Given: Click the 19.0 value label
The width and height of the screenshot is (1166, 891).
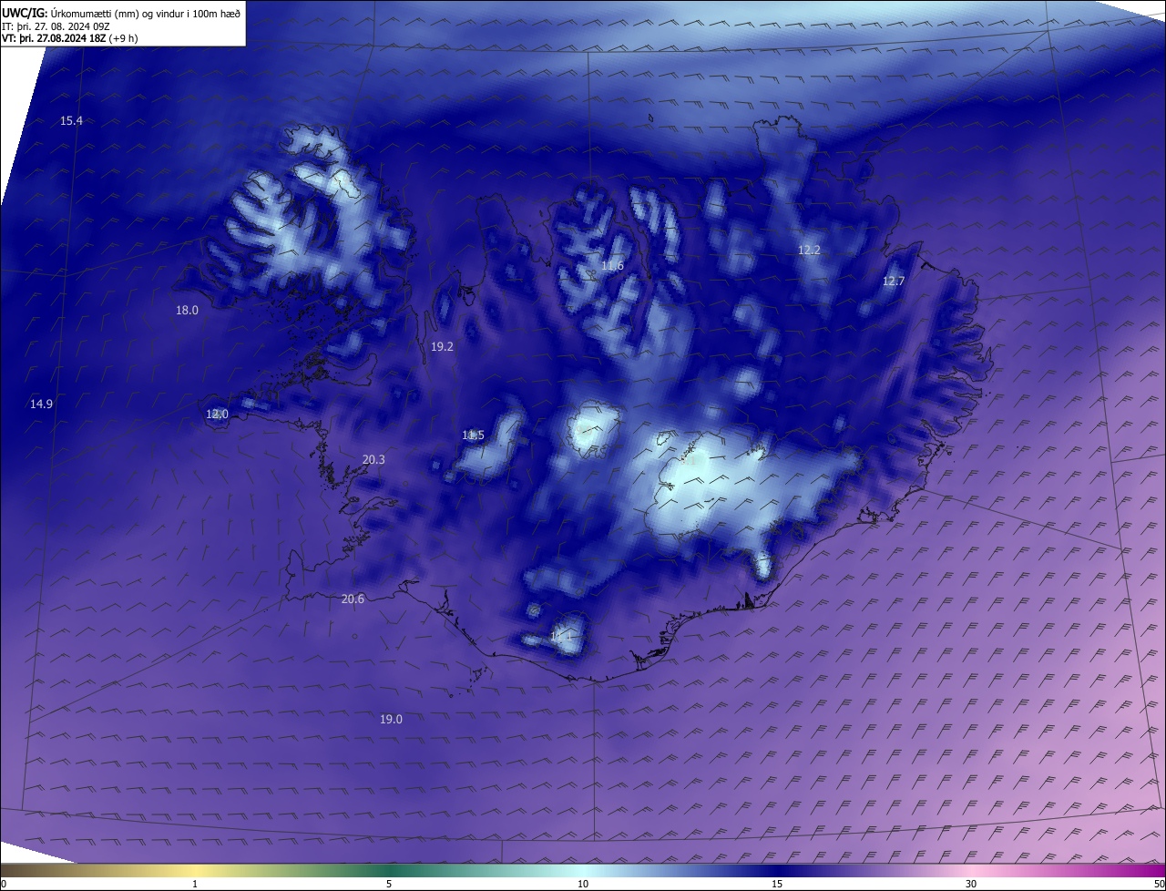Looking at the screenshot, I should pos(391,719).
